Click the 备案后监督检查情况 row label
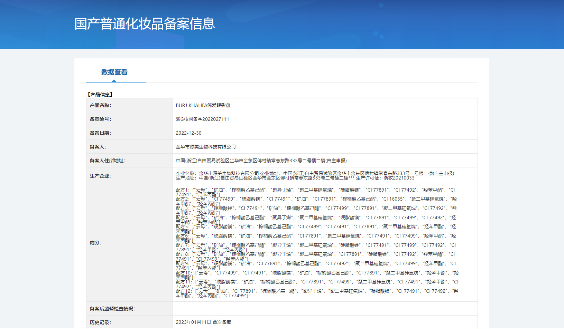The image size is (564, 329). pos(112,309)
